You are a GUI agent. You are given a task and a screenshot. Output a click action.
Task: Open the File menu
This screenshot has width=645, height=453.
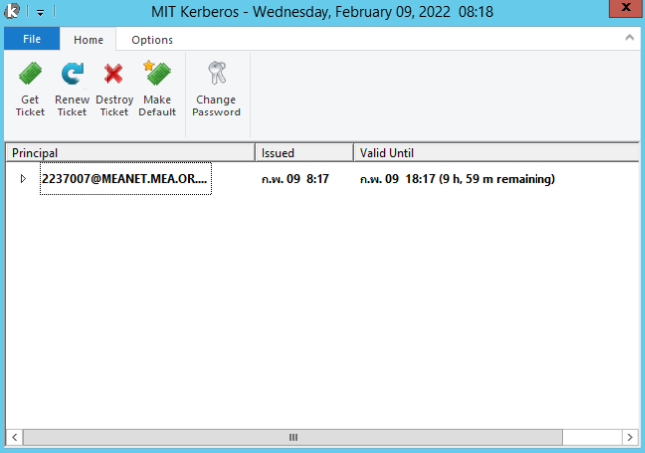(x=31, y=40)
